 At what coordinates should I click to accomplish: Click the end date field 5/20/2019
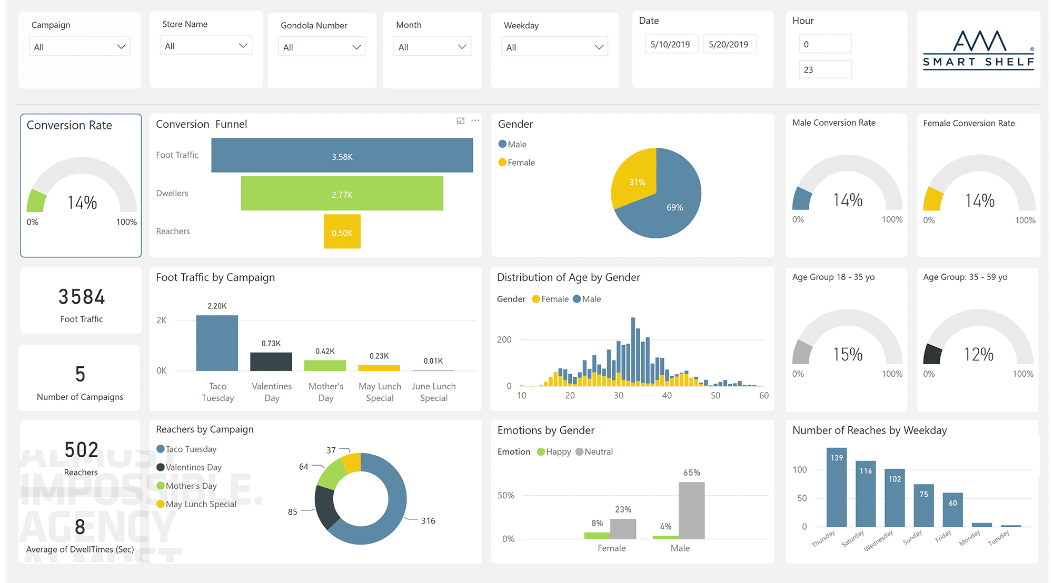(x=730, y=44)
